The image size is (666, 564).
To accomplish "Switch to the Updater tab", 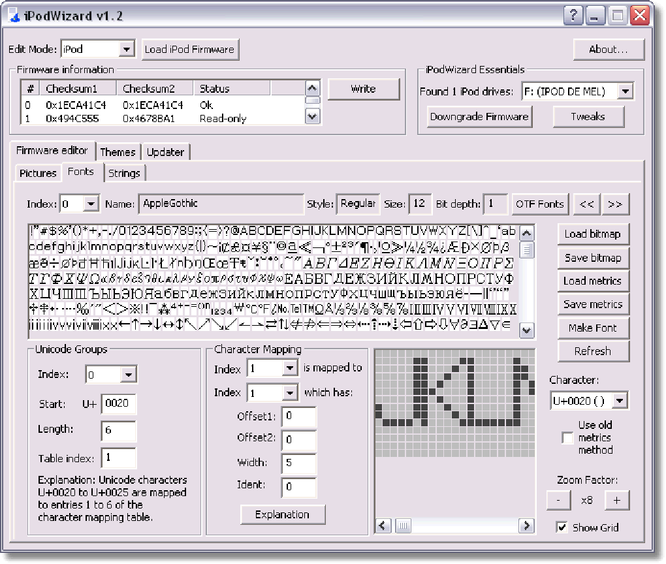I will click(x=166, y=152).
